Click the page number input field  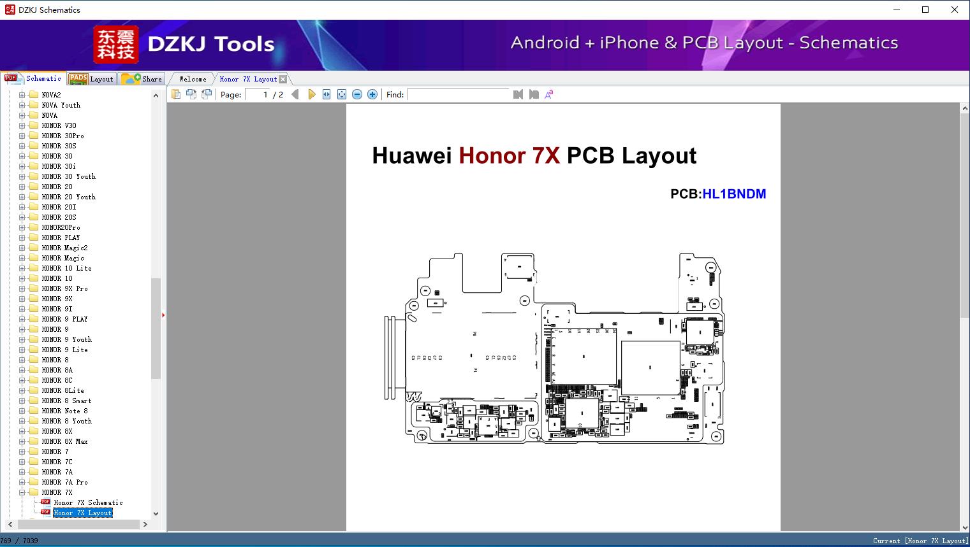pyautogui.click(x=257, y=94)
